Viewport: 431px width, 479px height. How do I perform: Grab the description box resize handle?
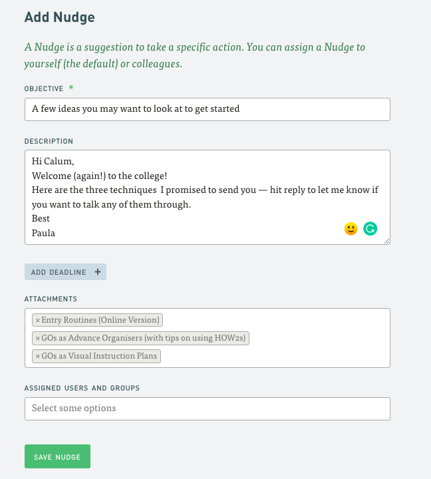click(x=386, y=241)
